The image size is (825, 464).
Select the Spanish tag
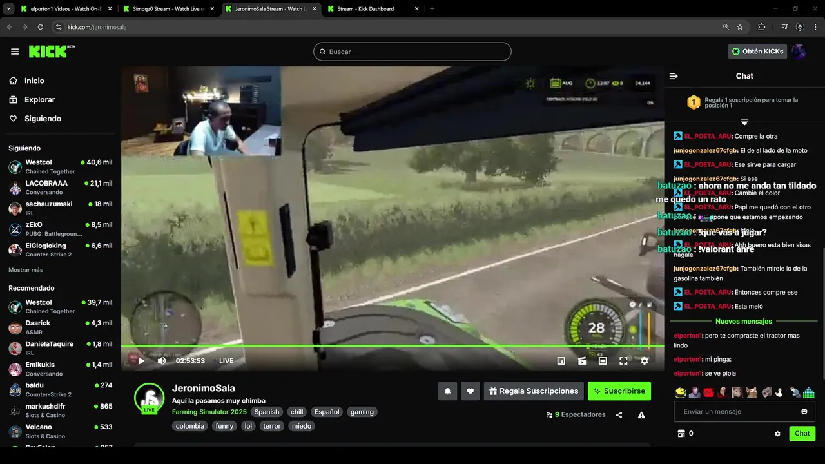(267, 412)
